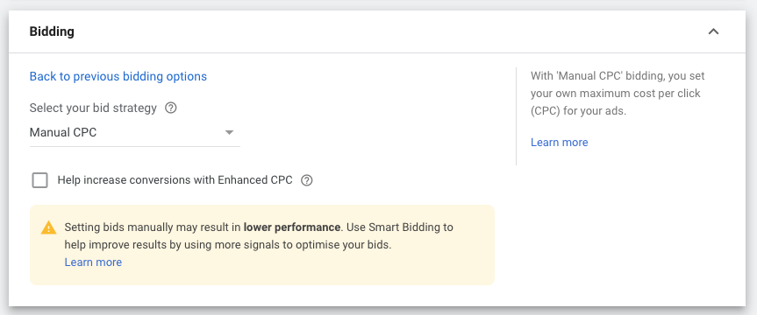Click the yellow warning triangle icon
Screen dimensions: 757x315
(49, 227)
